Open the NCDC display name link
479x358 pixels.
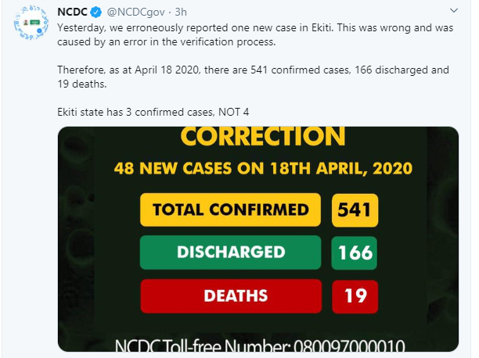(73, 13)
